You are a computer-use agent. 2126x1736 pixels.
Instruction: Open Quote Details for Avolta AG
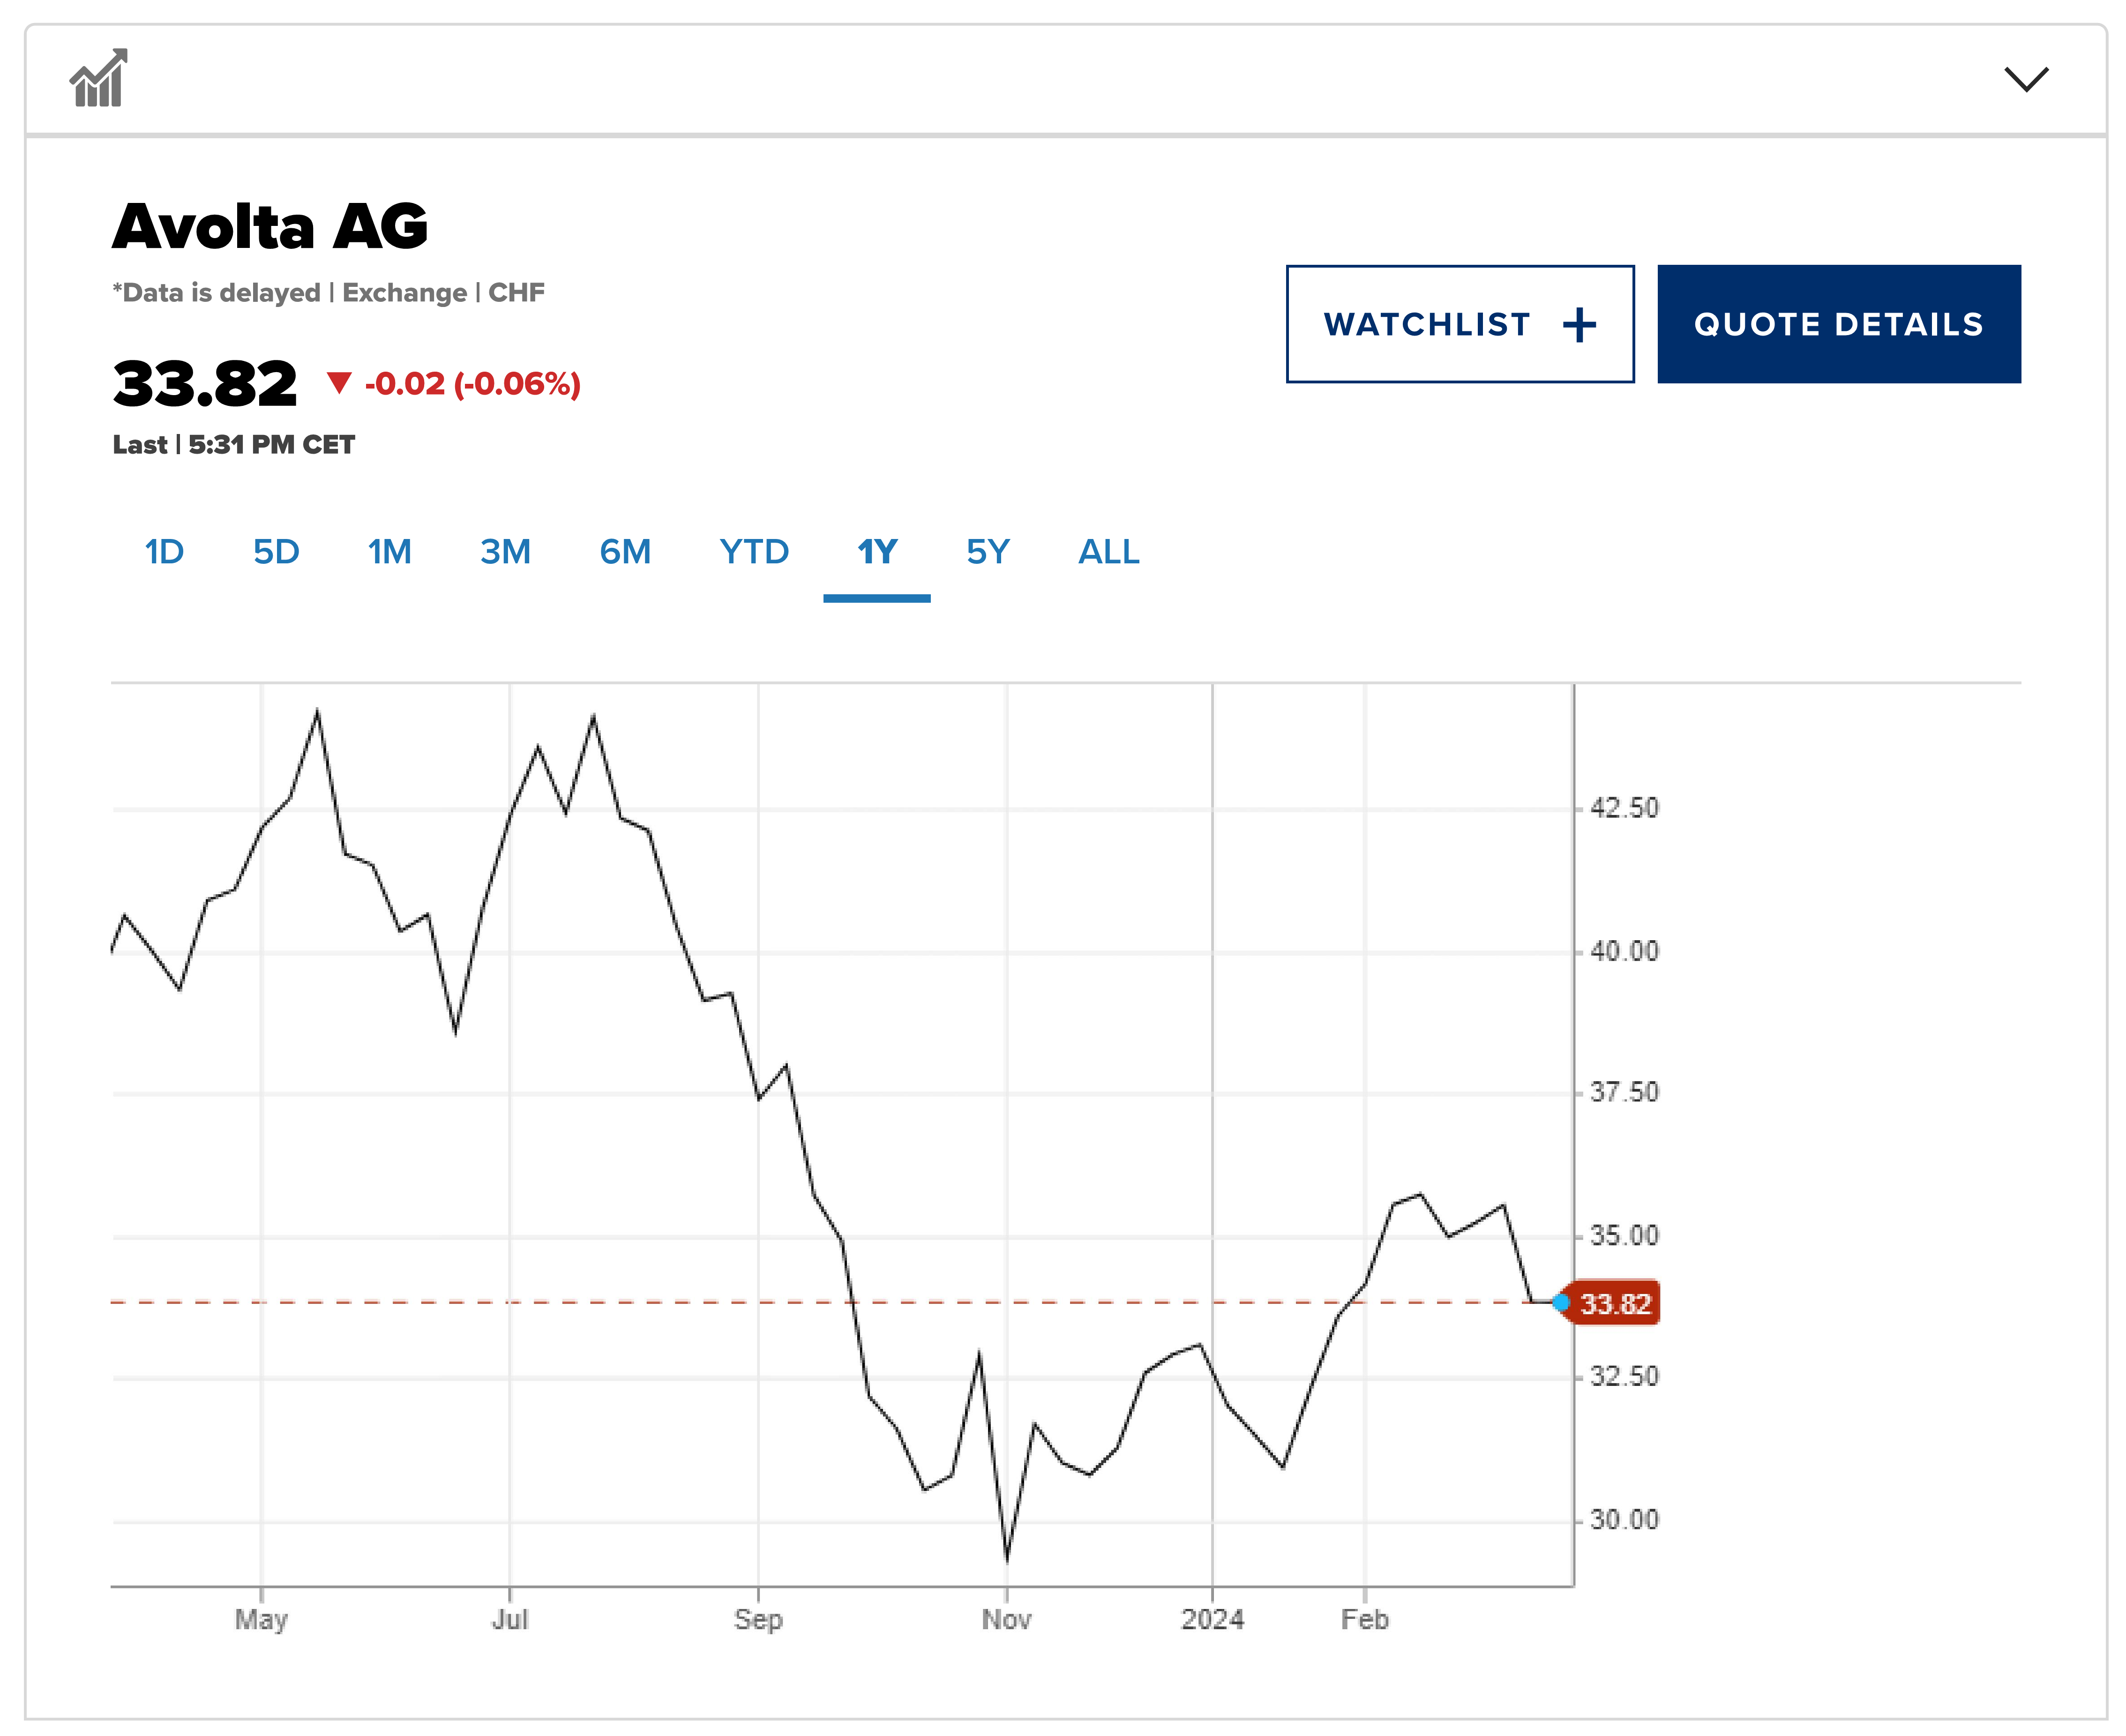click(1838, 324)
